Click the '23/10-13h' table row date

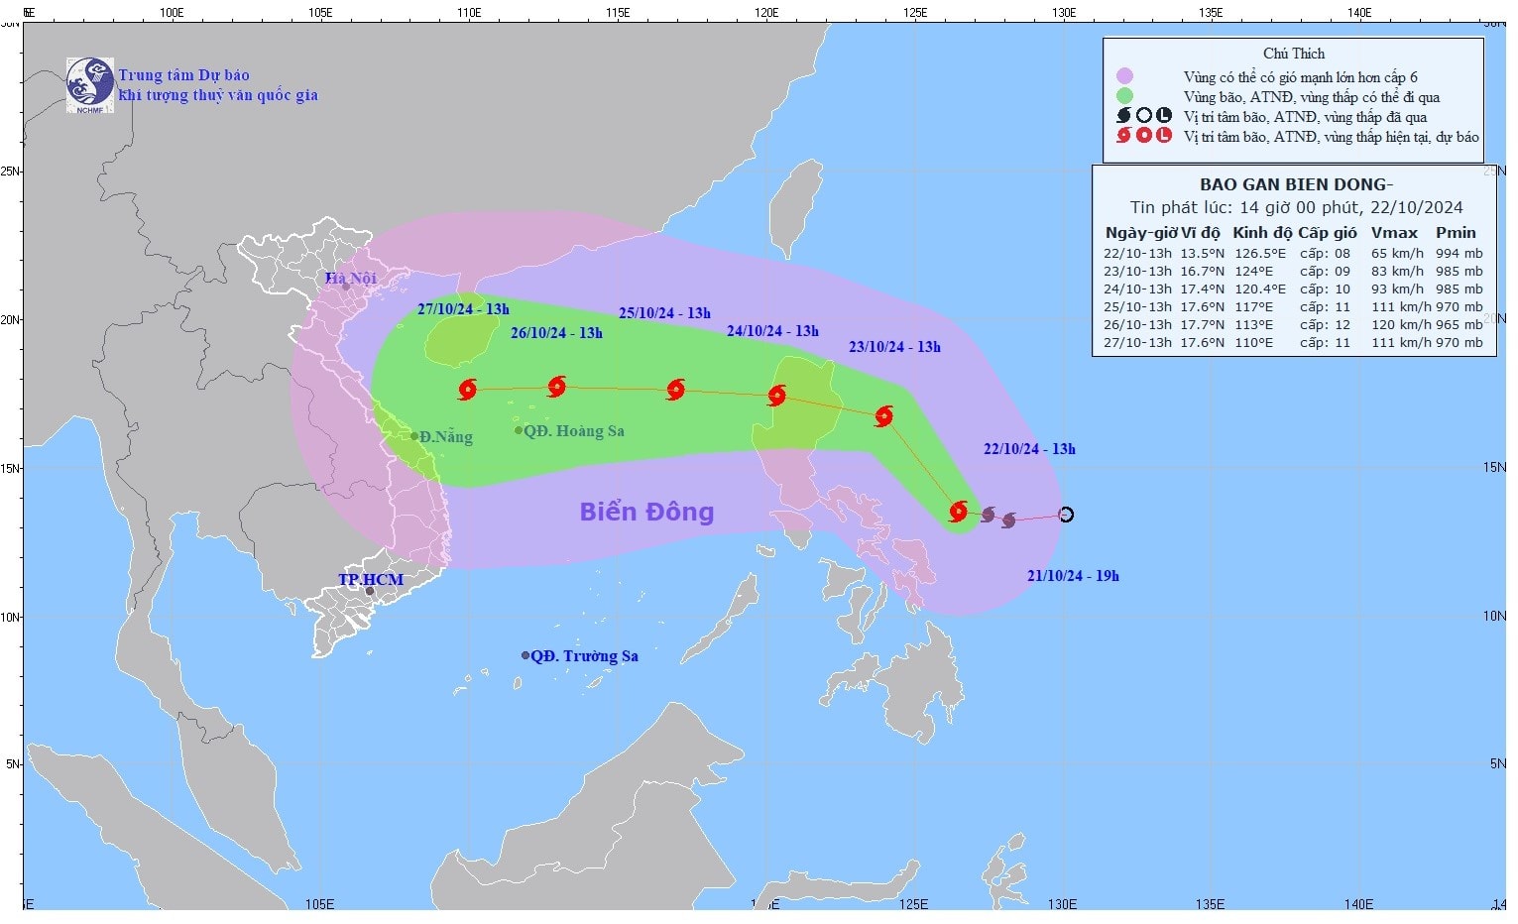pyautogui.click(x=1138, y=272)
